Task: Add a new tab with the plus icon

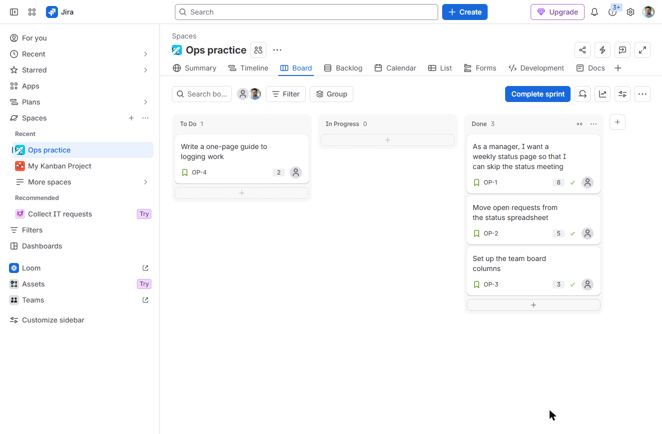Action: tap(618, 68)
